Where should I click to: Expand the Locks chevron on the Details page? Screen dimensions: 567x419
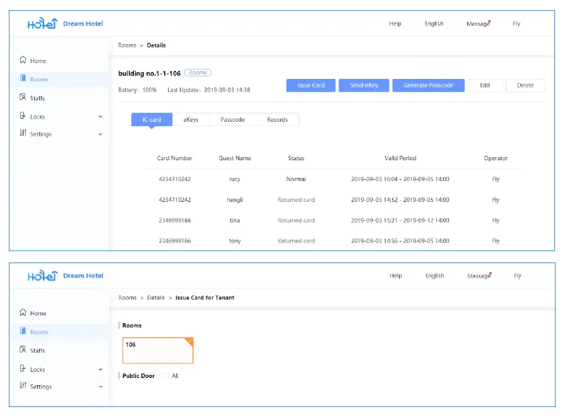[100, 117]
